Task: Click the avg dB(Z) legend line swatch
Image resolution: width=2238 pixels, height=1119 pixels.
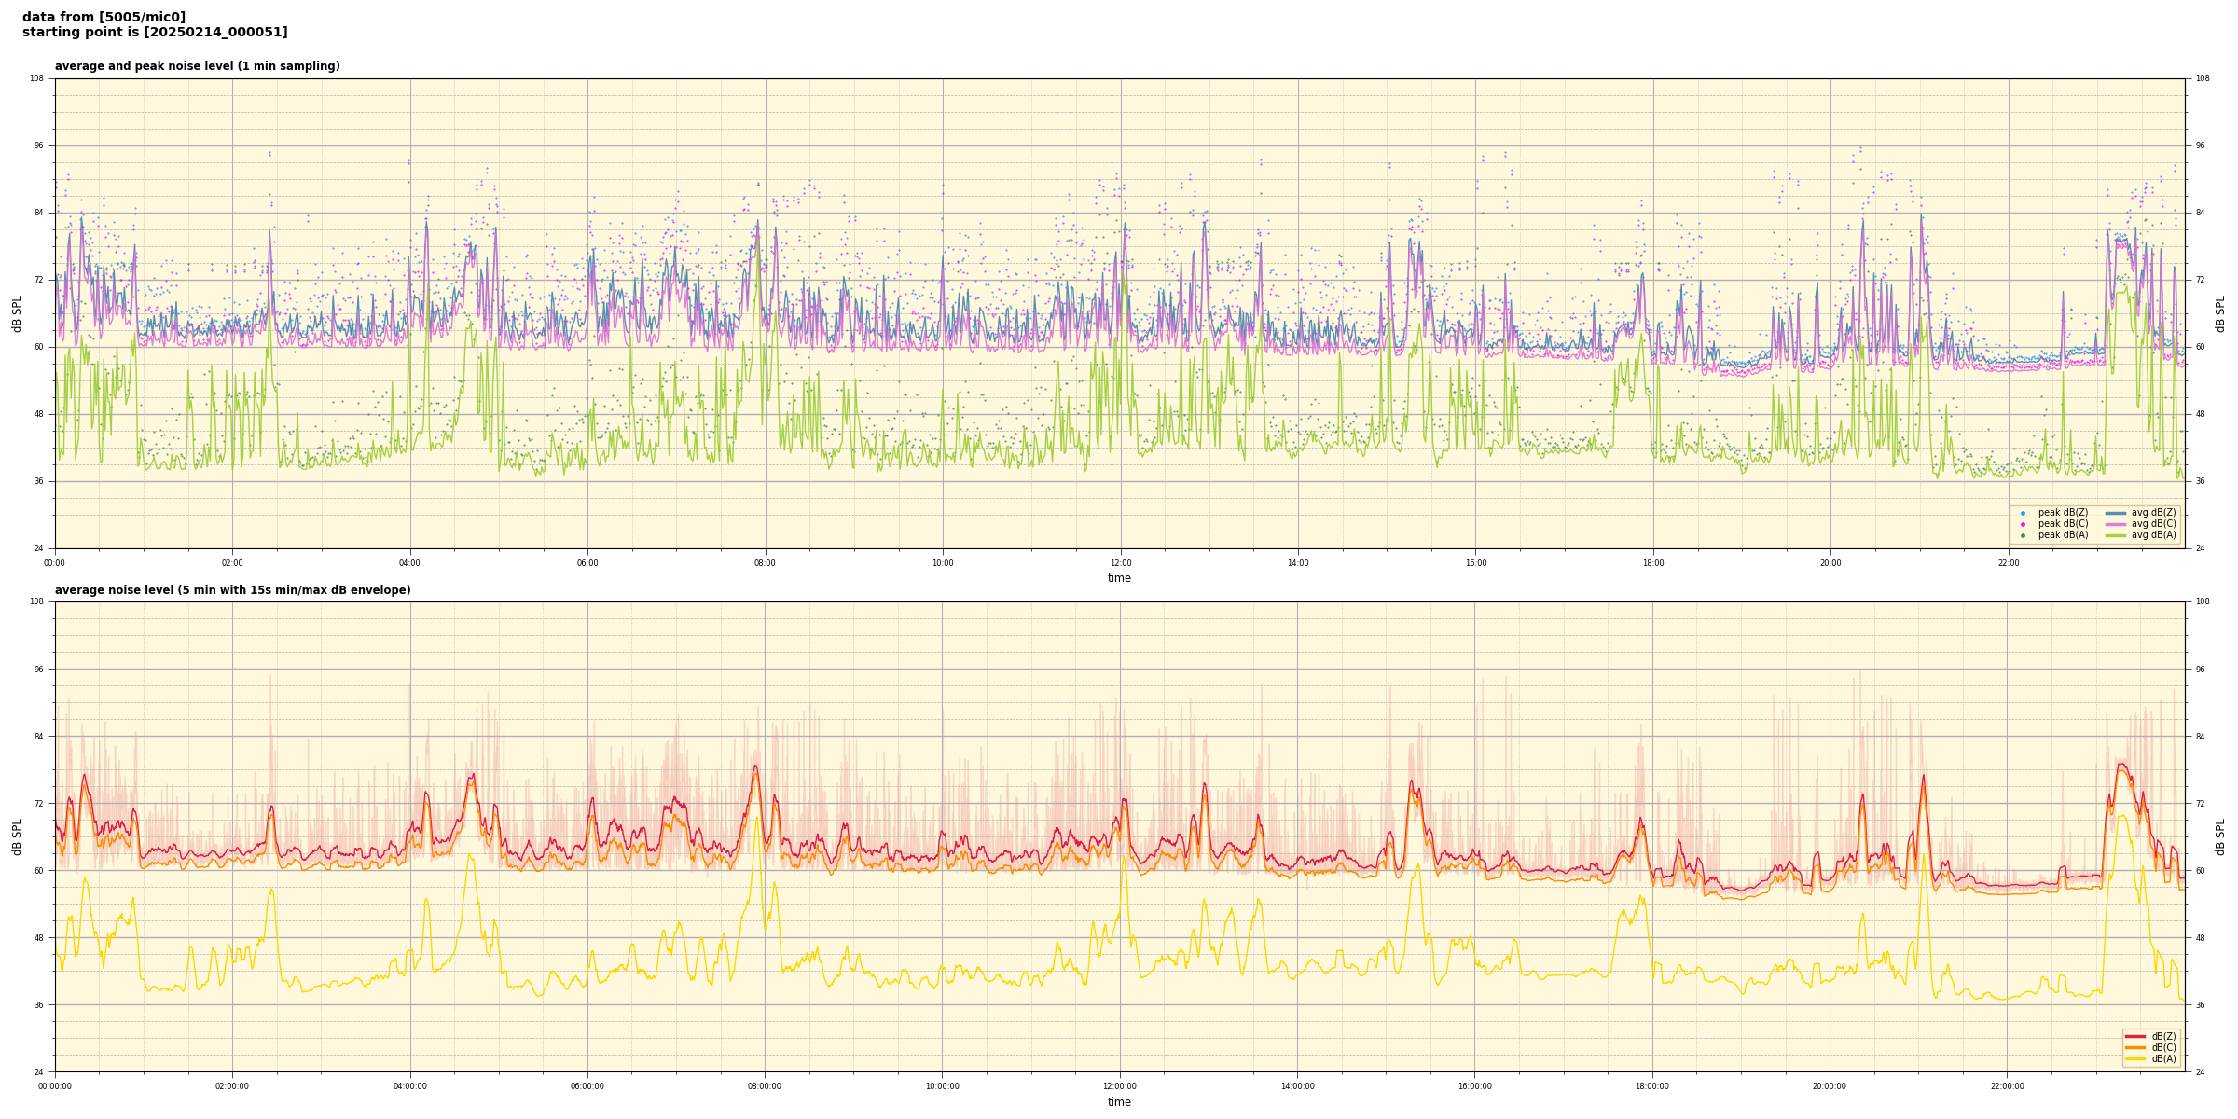Action: click(2116, 513)
